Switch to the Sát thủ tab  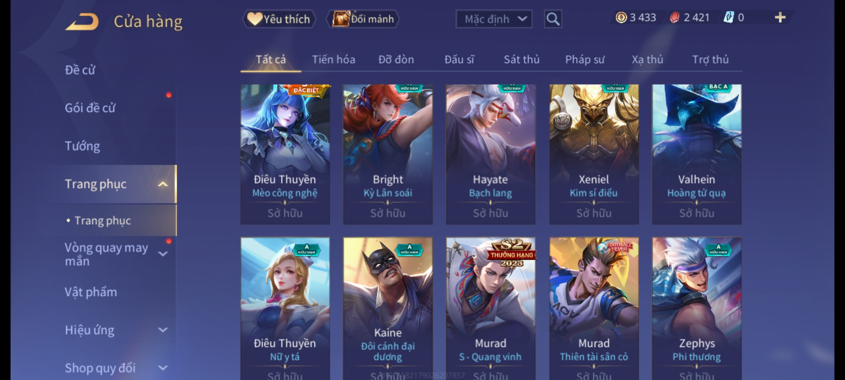(521, 59)
